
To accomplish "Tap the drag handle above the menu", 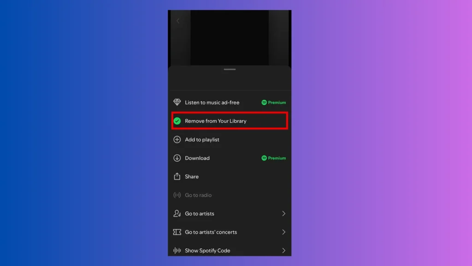I will click(229, 70).
